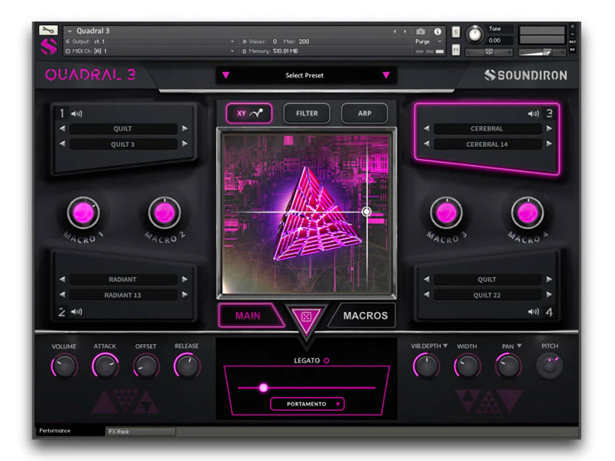Click the MACRO 2 knob
This screenshot has width=615, height=461.
(165, 213)
